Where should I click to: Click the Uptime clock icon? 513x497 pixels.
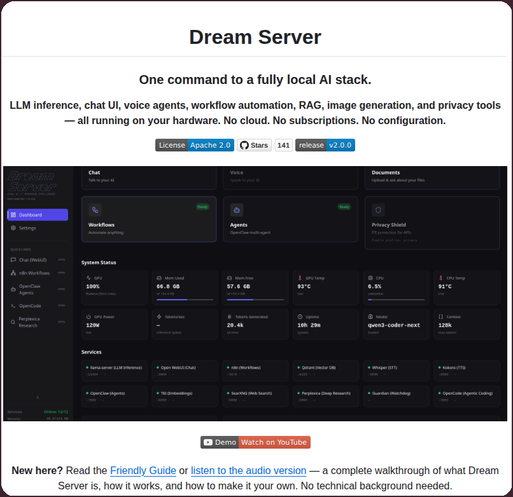click(x=300, y=317)
